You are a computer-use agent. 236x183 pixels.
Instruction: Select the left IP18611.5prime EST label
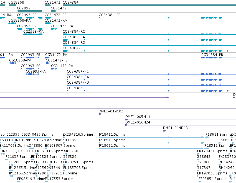[x=112, y=146]
